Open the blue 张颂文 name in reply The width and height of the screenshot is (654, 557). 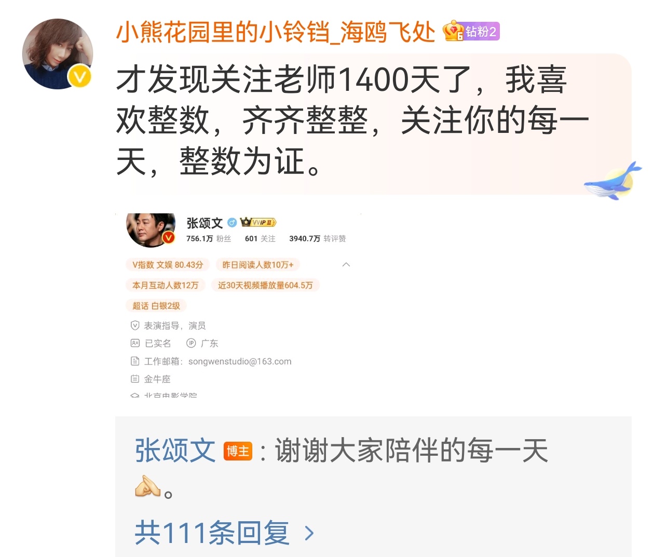point(175,451)
